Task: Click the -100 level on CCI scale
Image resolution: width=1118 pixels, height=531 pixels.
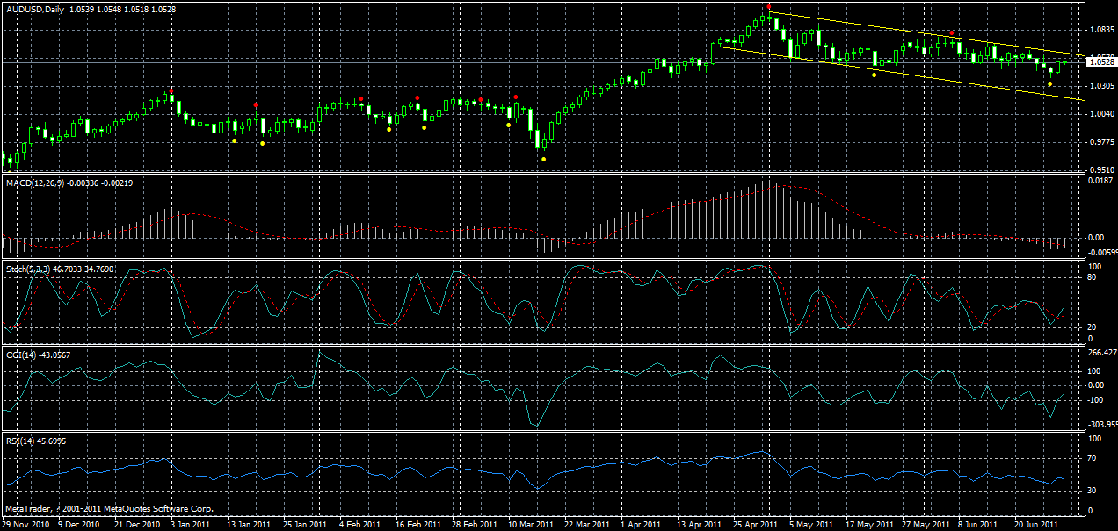Action: click(x=1097, y=400)
